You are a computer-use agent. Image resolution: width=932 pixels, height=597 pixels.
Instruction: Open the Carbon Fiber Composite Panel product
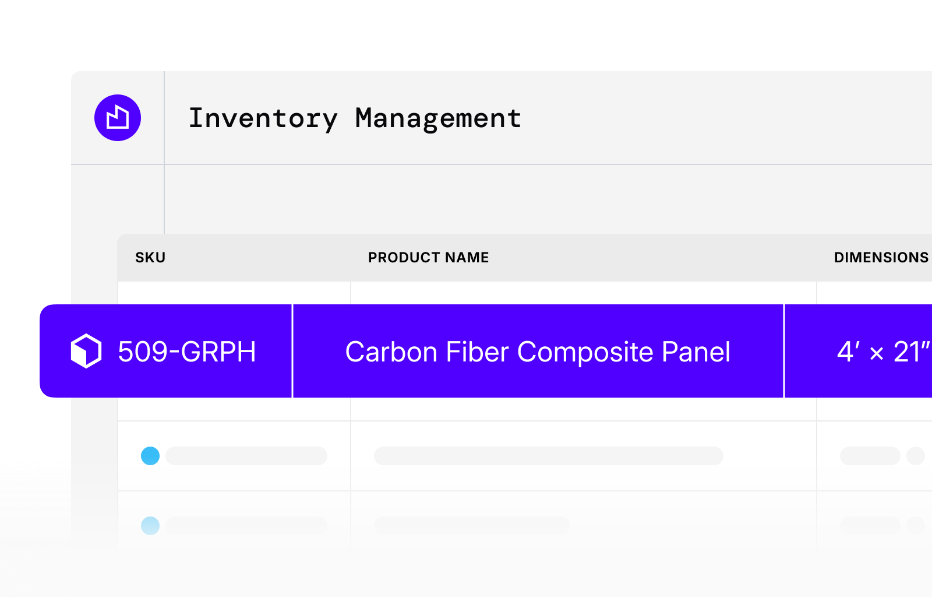538,352
